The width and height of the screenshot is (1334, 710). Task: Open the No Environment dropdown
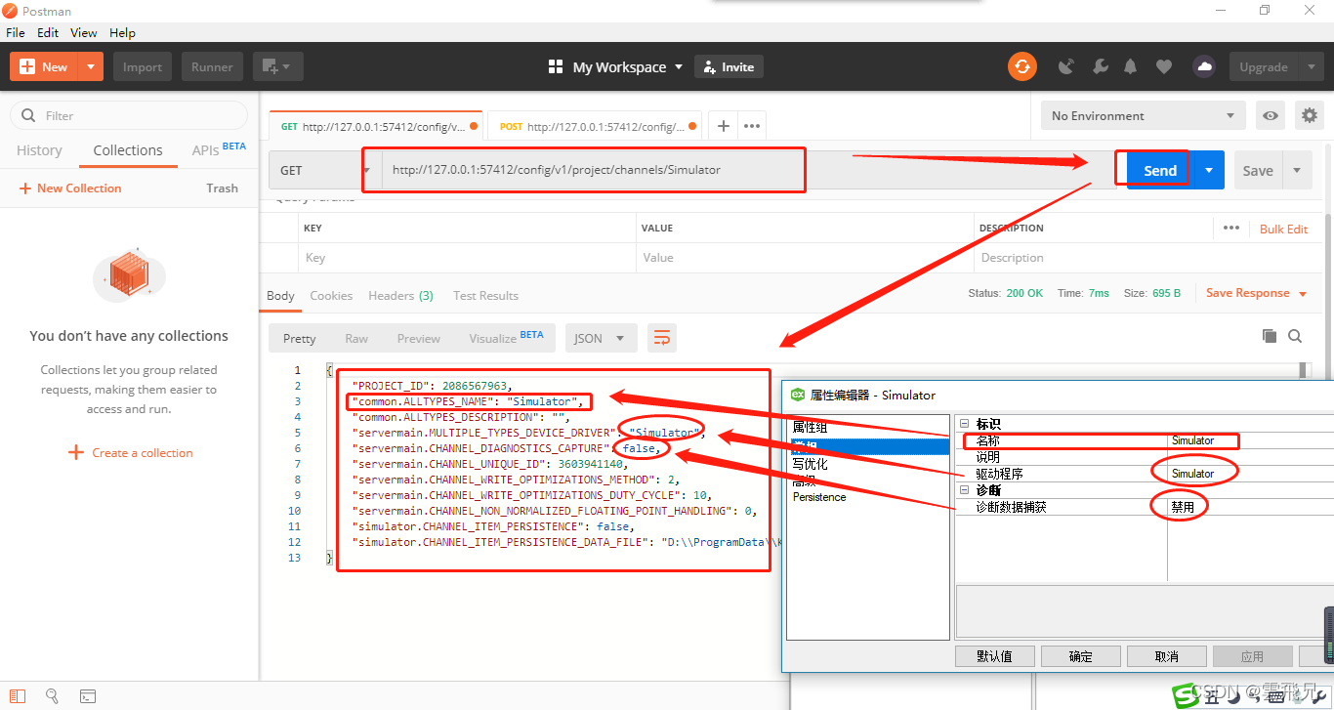(1143, 115)
